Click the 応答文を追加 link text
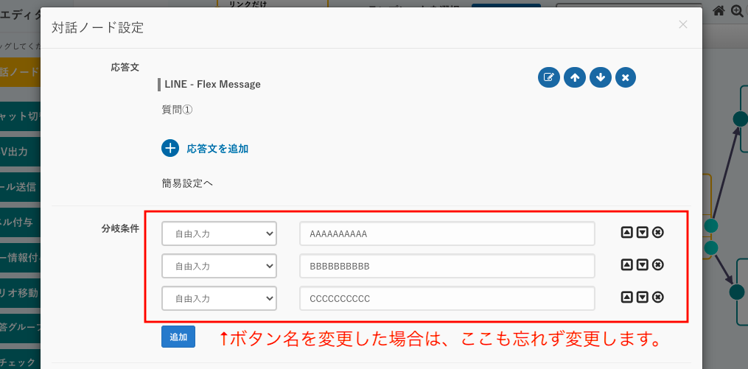Viewport: 748px width, 369px height. coord(217,149)
